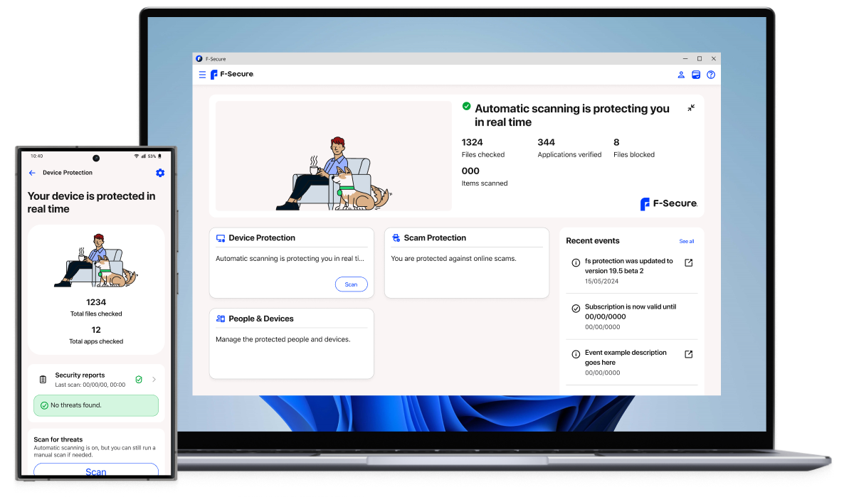
Task: Tap Security reports title on phone
Action: tap(80, 375)
